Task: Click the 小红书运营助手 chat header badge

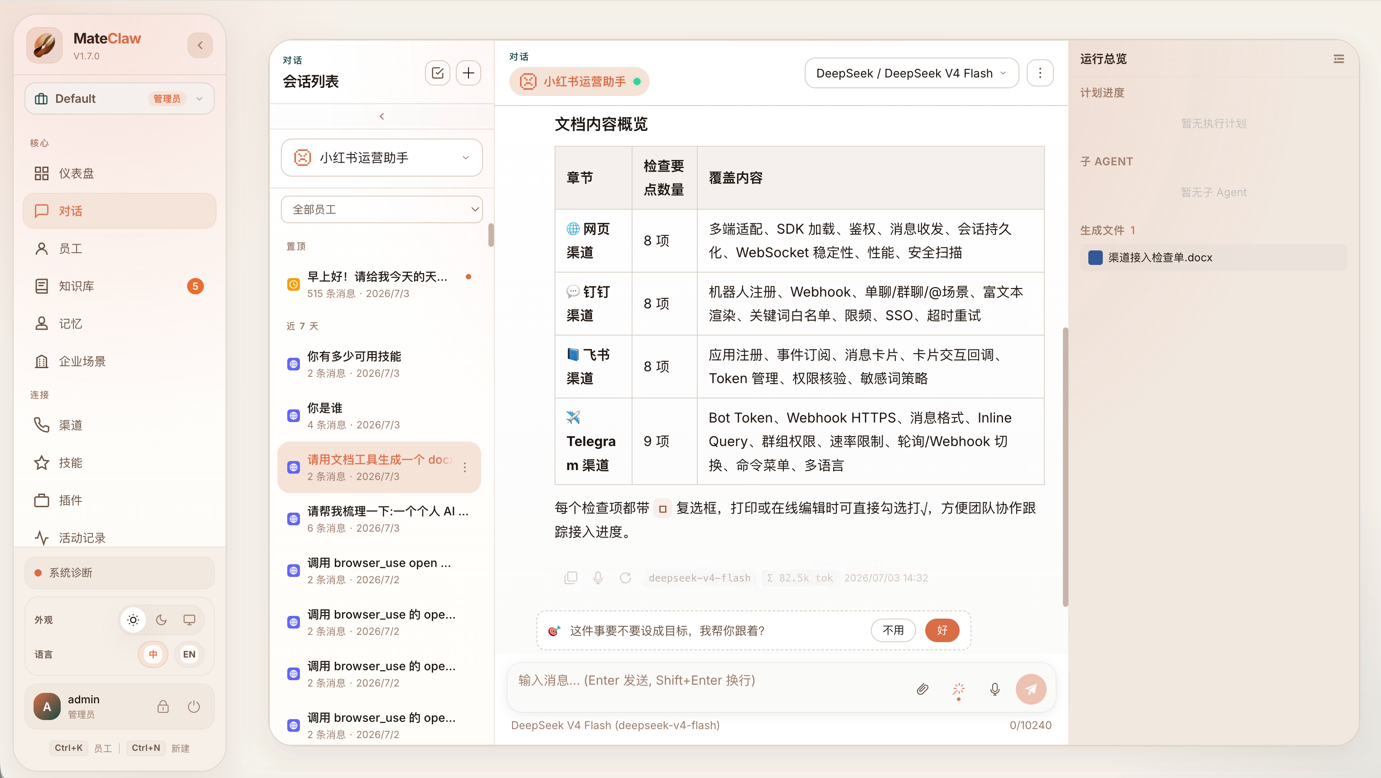Action: 579,82
